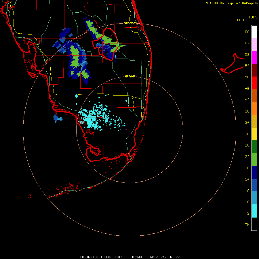Click the legend value "10"
This screenshot has height=259, width=259.
pos(247,191)
